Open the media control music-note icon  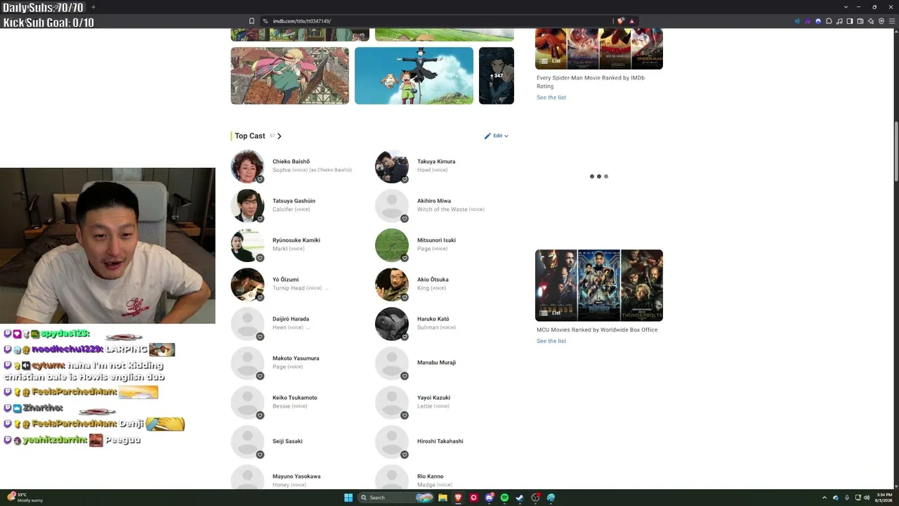(x=839, y=21)
